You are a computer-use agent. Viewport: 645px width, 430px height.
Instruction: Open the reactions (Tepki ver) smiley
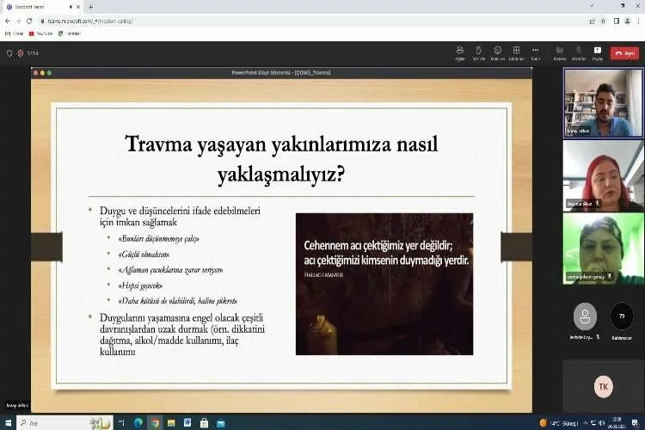498,52
